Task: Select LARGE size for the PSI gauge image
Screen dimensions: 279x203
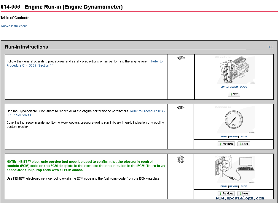Action: tap(243, 137)
